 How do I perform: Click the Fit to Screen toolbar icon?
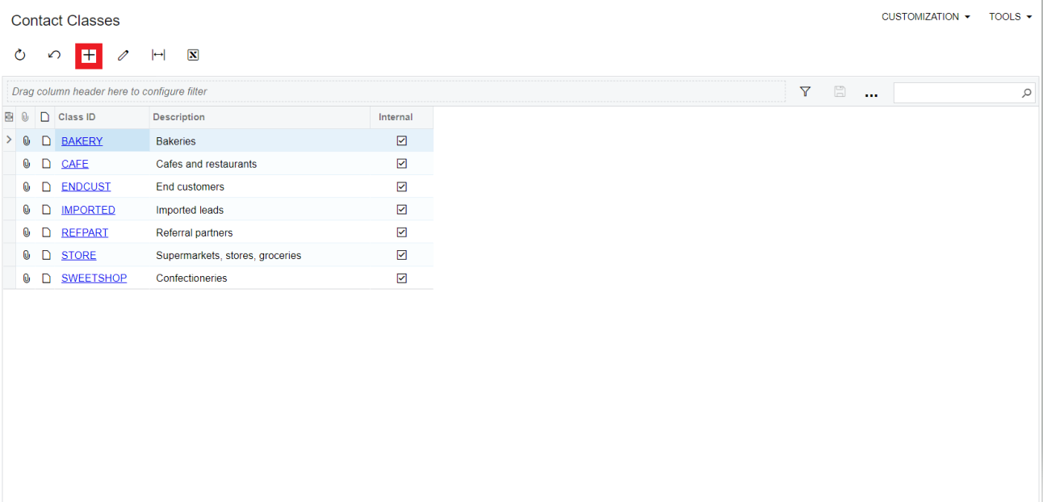tap(158, 55)
